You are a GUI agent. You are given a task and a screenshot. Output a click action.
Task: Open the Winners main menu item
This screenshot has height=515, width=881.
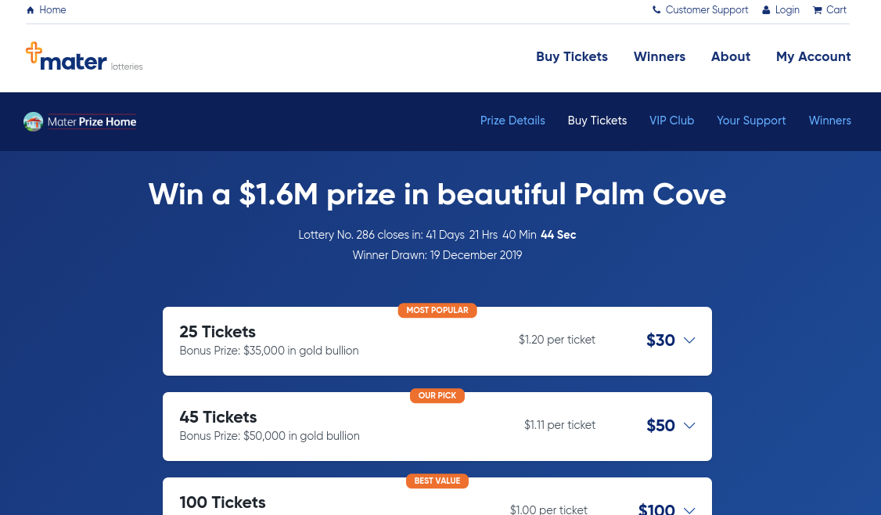[x=659, y=57]
